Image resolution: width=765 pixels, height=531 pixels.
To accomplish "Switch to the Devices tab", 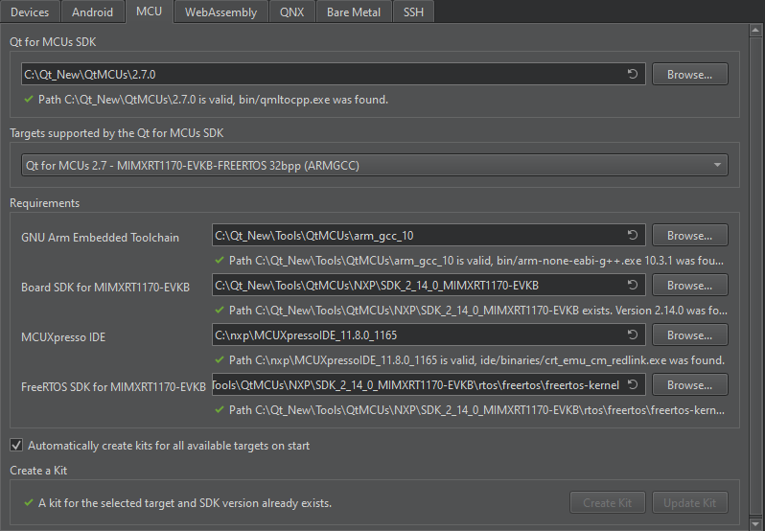I will [x=30, y=12].
